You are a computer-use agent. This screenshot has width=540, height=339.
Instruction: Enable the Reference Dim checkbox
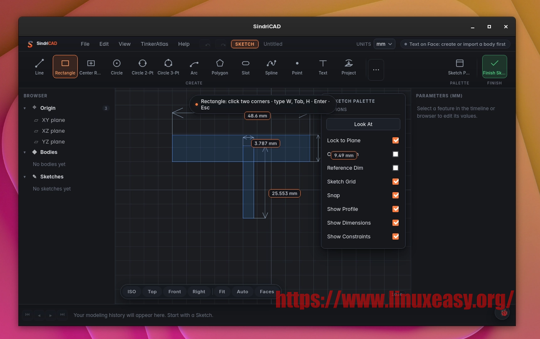coord(396,168)
